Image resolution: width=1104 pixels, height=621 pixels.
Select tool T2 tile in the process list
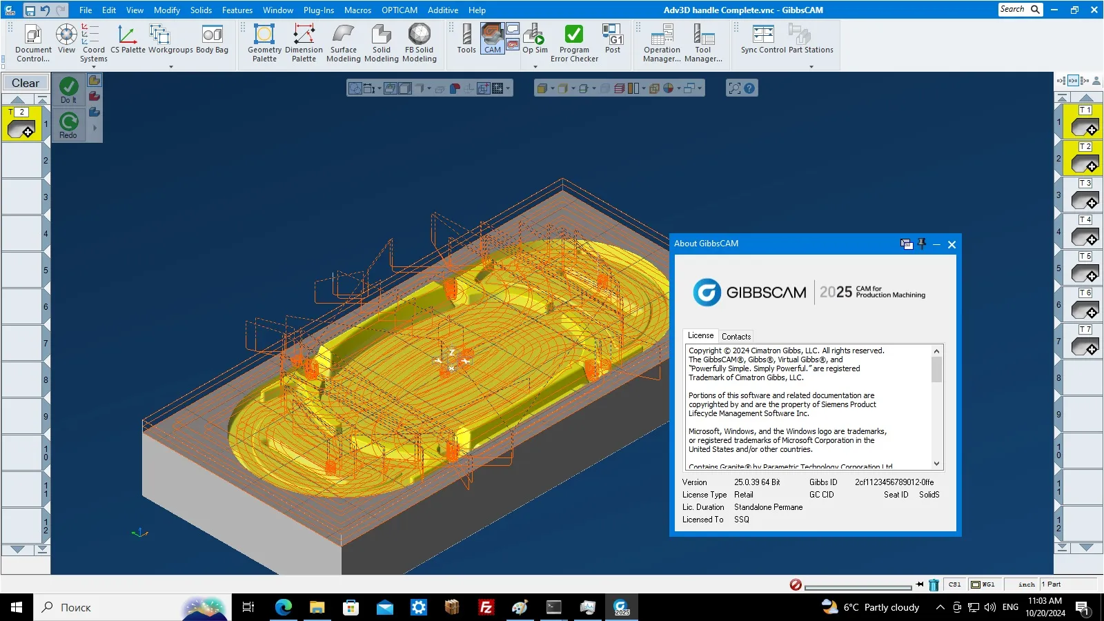[x=21, y=124]
